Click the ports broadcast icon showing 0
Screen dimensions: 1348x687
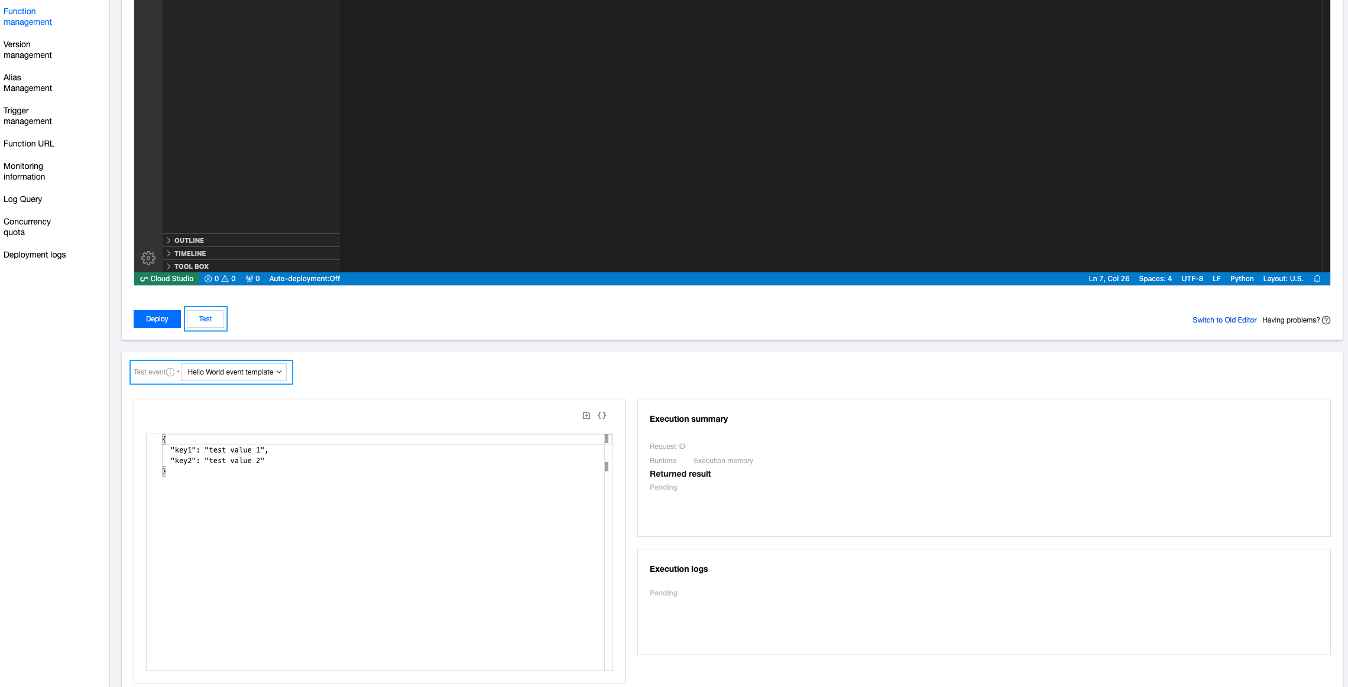(x=252, y=279)
